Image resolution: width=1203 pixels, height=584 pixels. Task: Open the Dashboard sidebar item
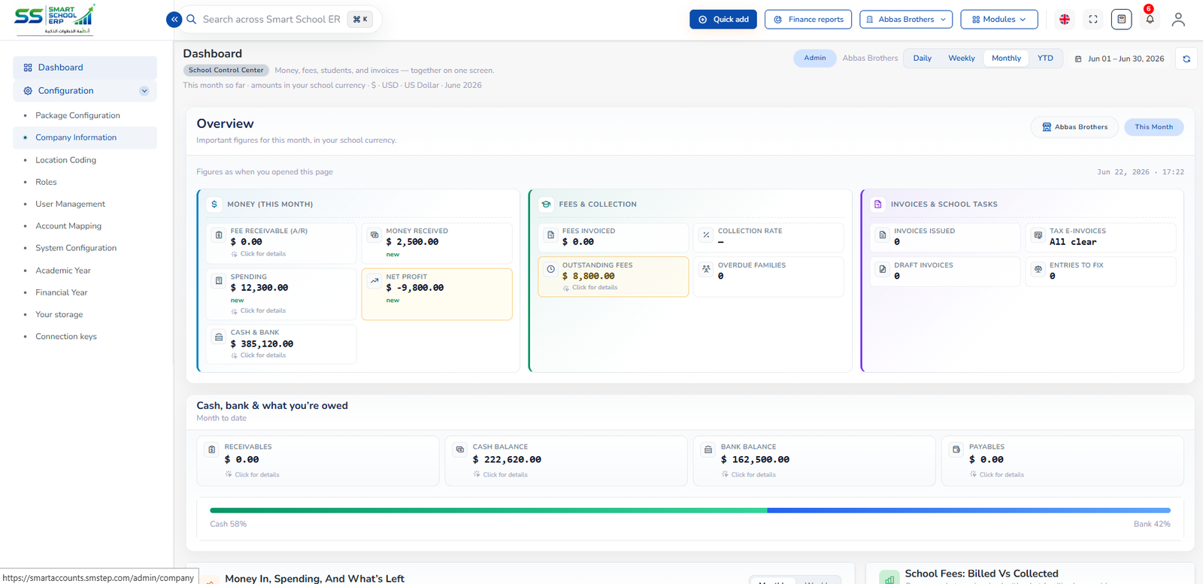coord(85,68)
